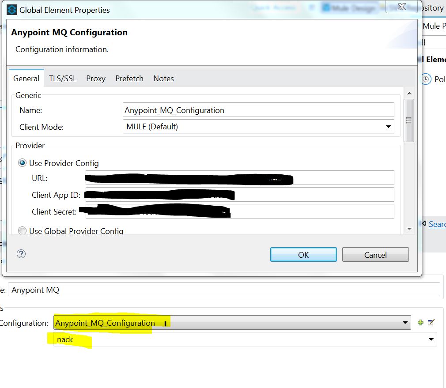Screen dimensions: 446x388
Task: Click the Anypoint MQ display name field
Action: pyautogui.click(x=224, y=290)
